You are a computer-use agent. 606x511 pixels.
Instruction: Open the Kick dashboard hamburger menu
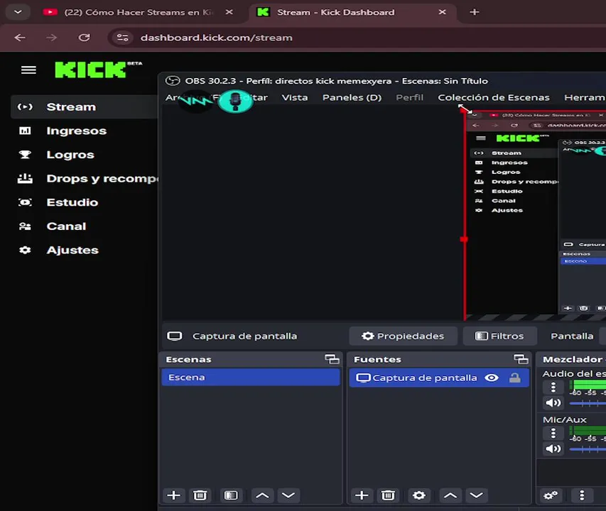tap(28, 70)
